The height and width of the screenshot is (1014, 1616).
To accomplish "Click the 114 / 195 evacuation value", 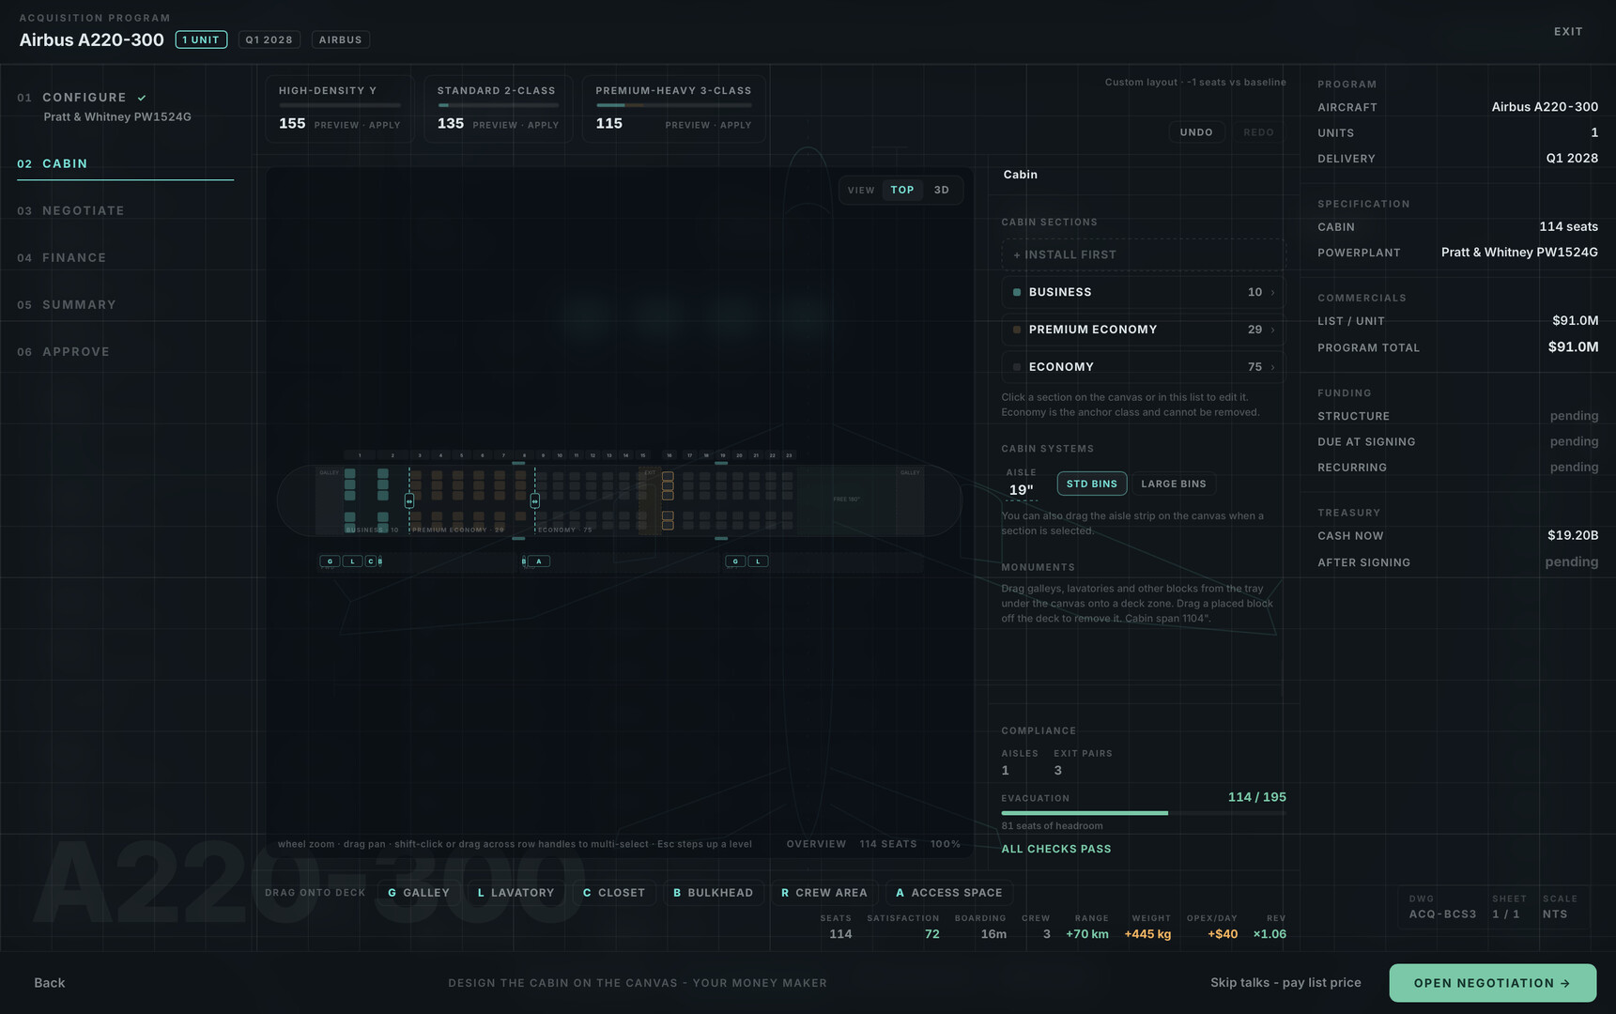I will [1257, 797].
